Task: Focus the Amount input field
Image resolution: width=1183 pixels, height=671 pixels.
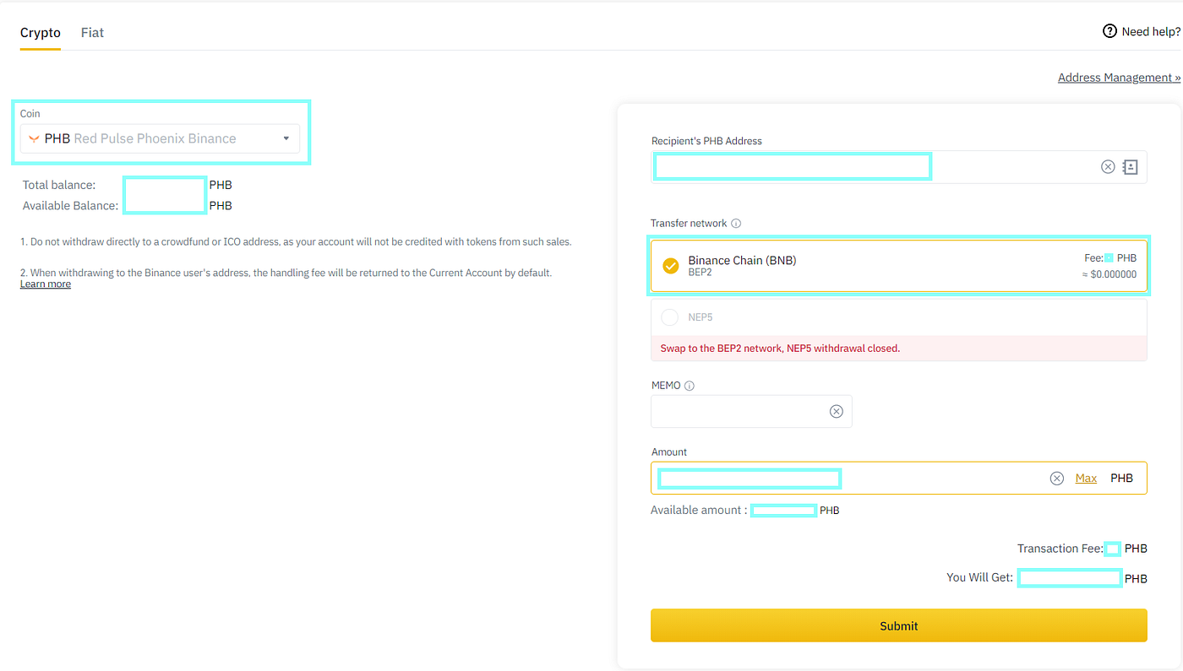Action: (x=898, y=479)
